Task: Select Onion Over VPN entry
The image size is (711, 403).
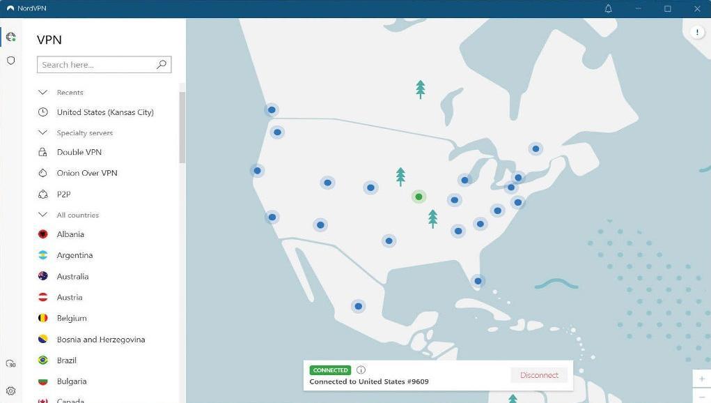Action: click(x=87, y=173)
